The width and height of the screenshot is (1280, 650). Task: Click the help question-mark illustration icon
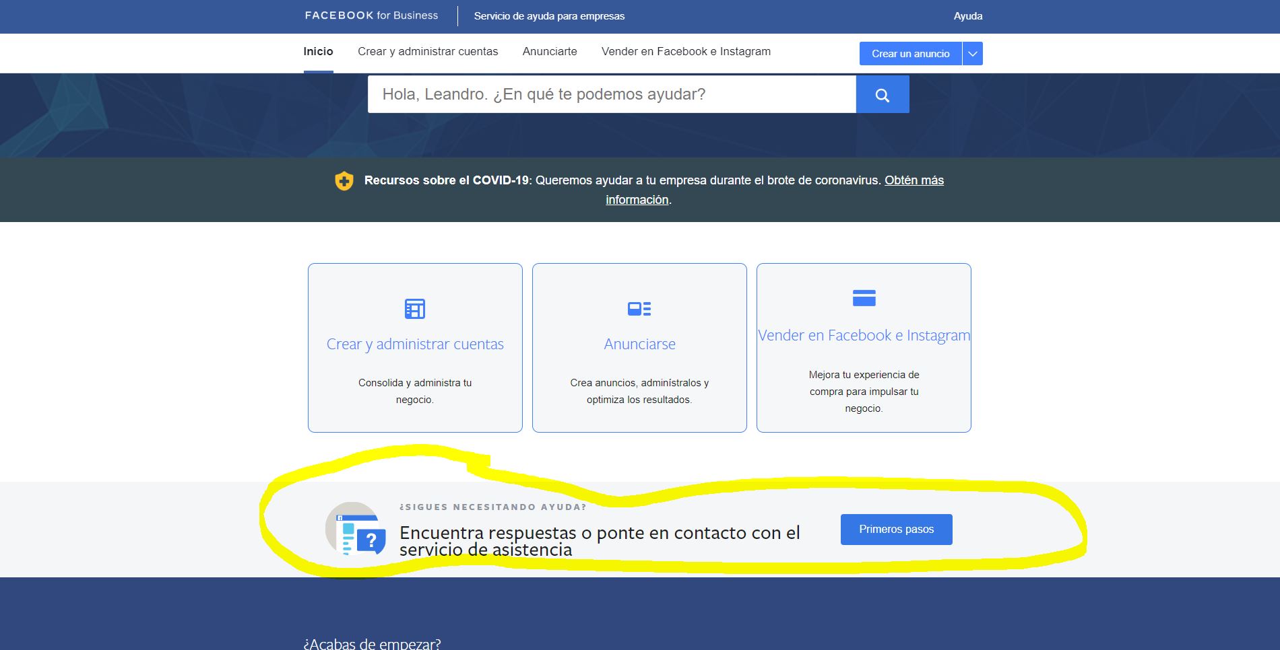coord(356,530)
